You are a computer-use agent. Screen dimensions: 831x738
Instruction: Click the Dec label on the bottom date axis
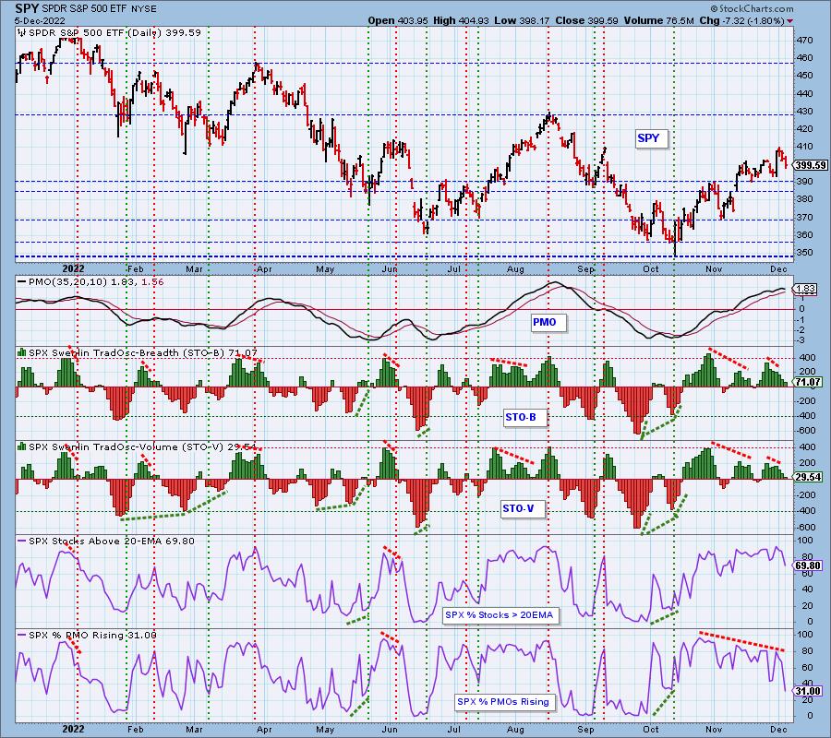pos(778,729)
